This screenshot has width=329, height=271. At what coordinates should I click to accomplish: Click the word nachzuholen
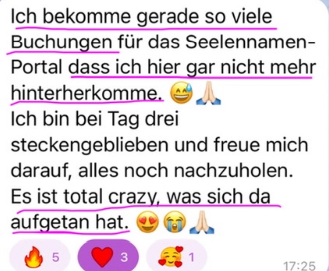233,171
